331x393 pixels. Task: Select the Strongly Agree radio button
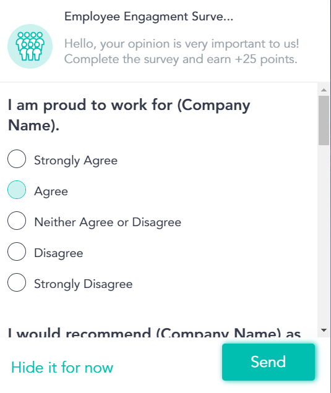tap(17, 159)
